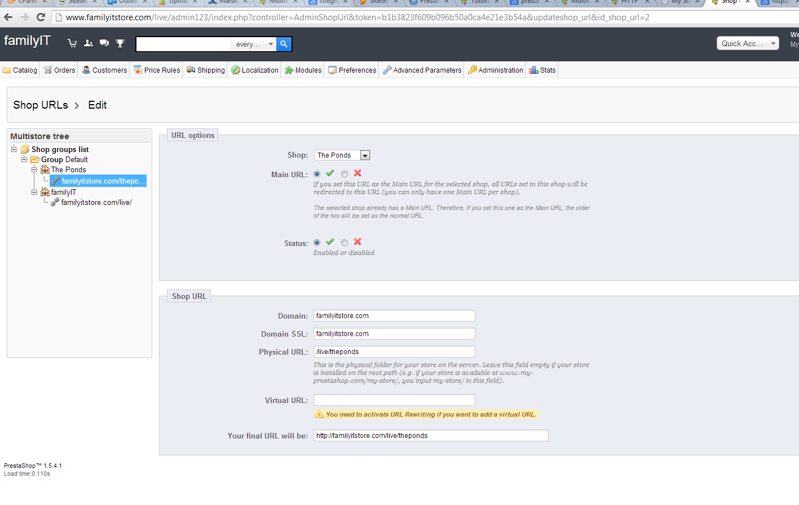
Task: Open the Customers menu
Action: click(105, 70)
